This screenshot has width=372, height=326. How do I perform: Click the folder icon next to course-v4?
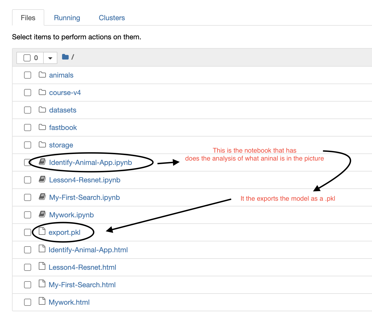point(42,92)
